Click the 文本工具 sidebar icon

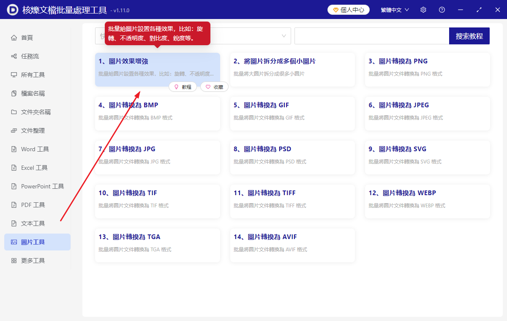click(x=14, y=223)
